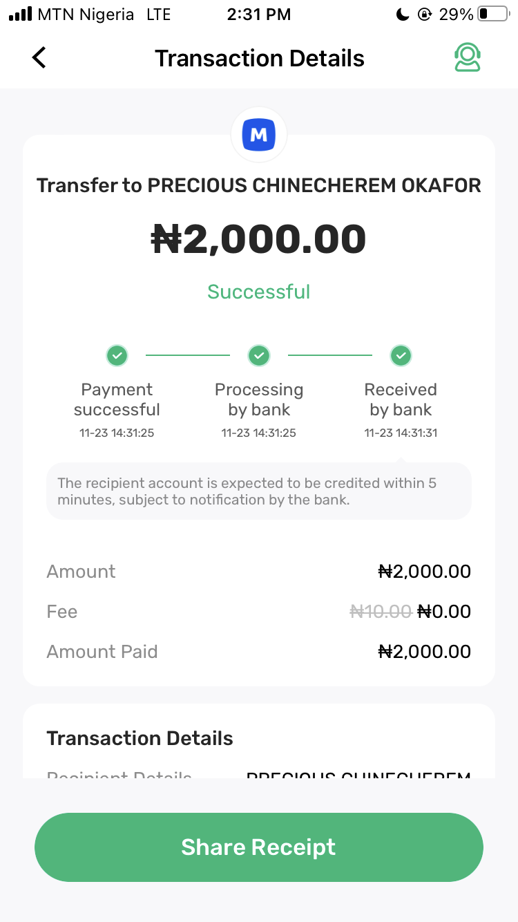
Task: Tap the Transfer to recipient name heading
Action: [x=259, y=185]
